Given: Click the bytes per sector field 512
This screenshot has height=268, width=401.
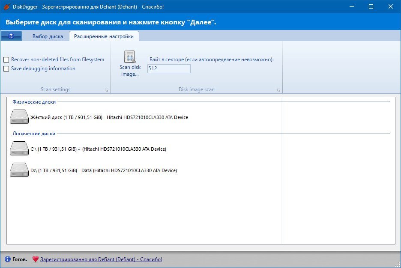Looking at the screenshot, I should [x=169, y=68].
